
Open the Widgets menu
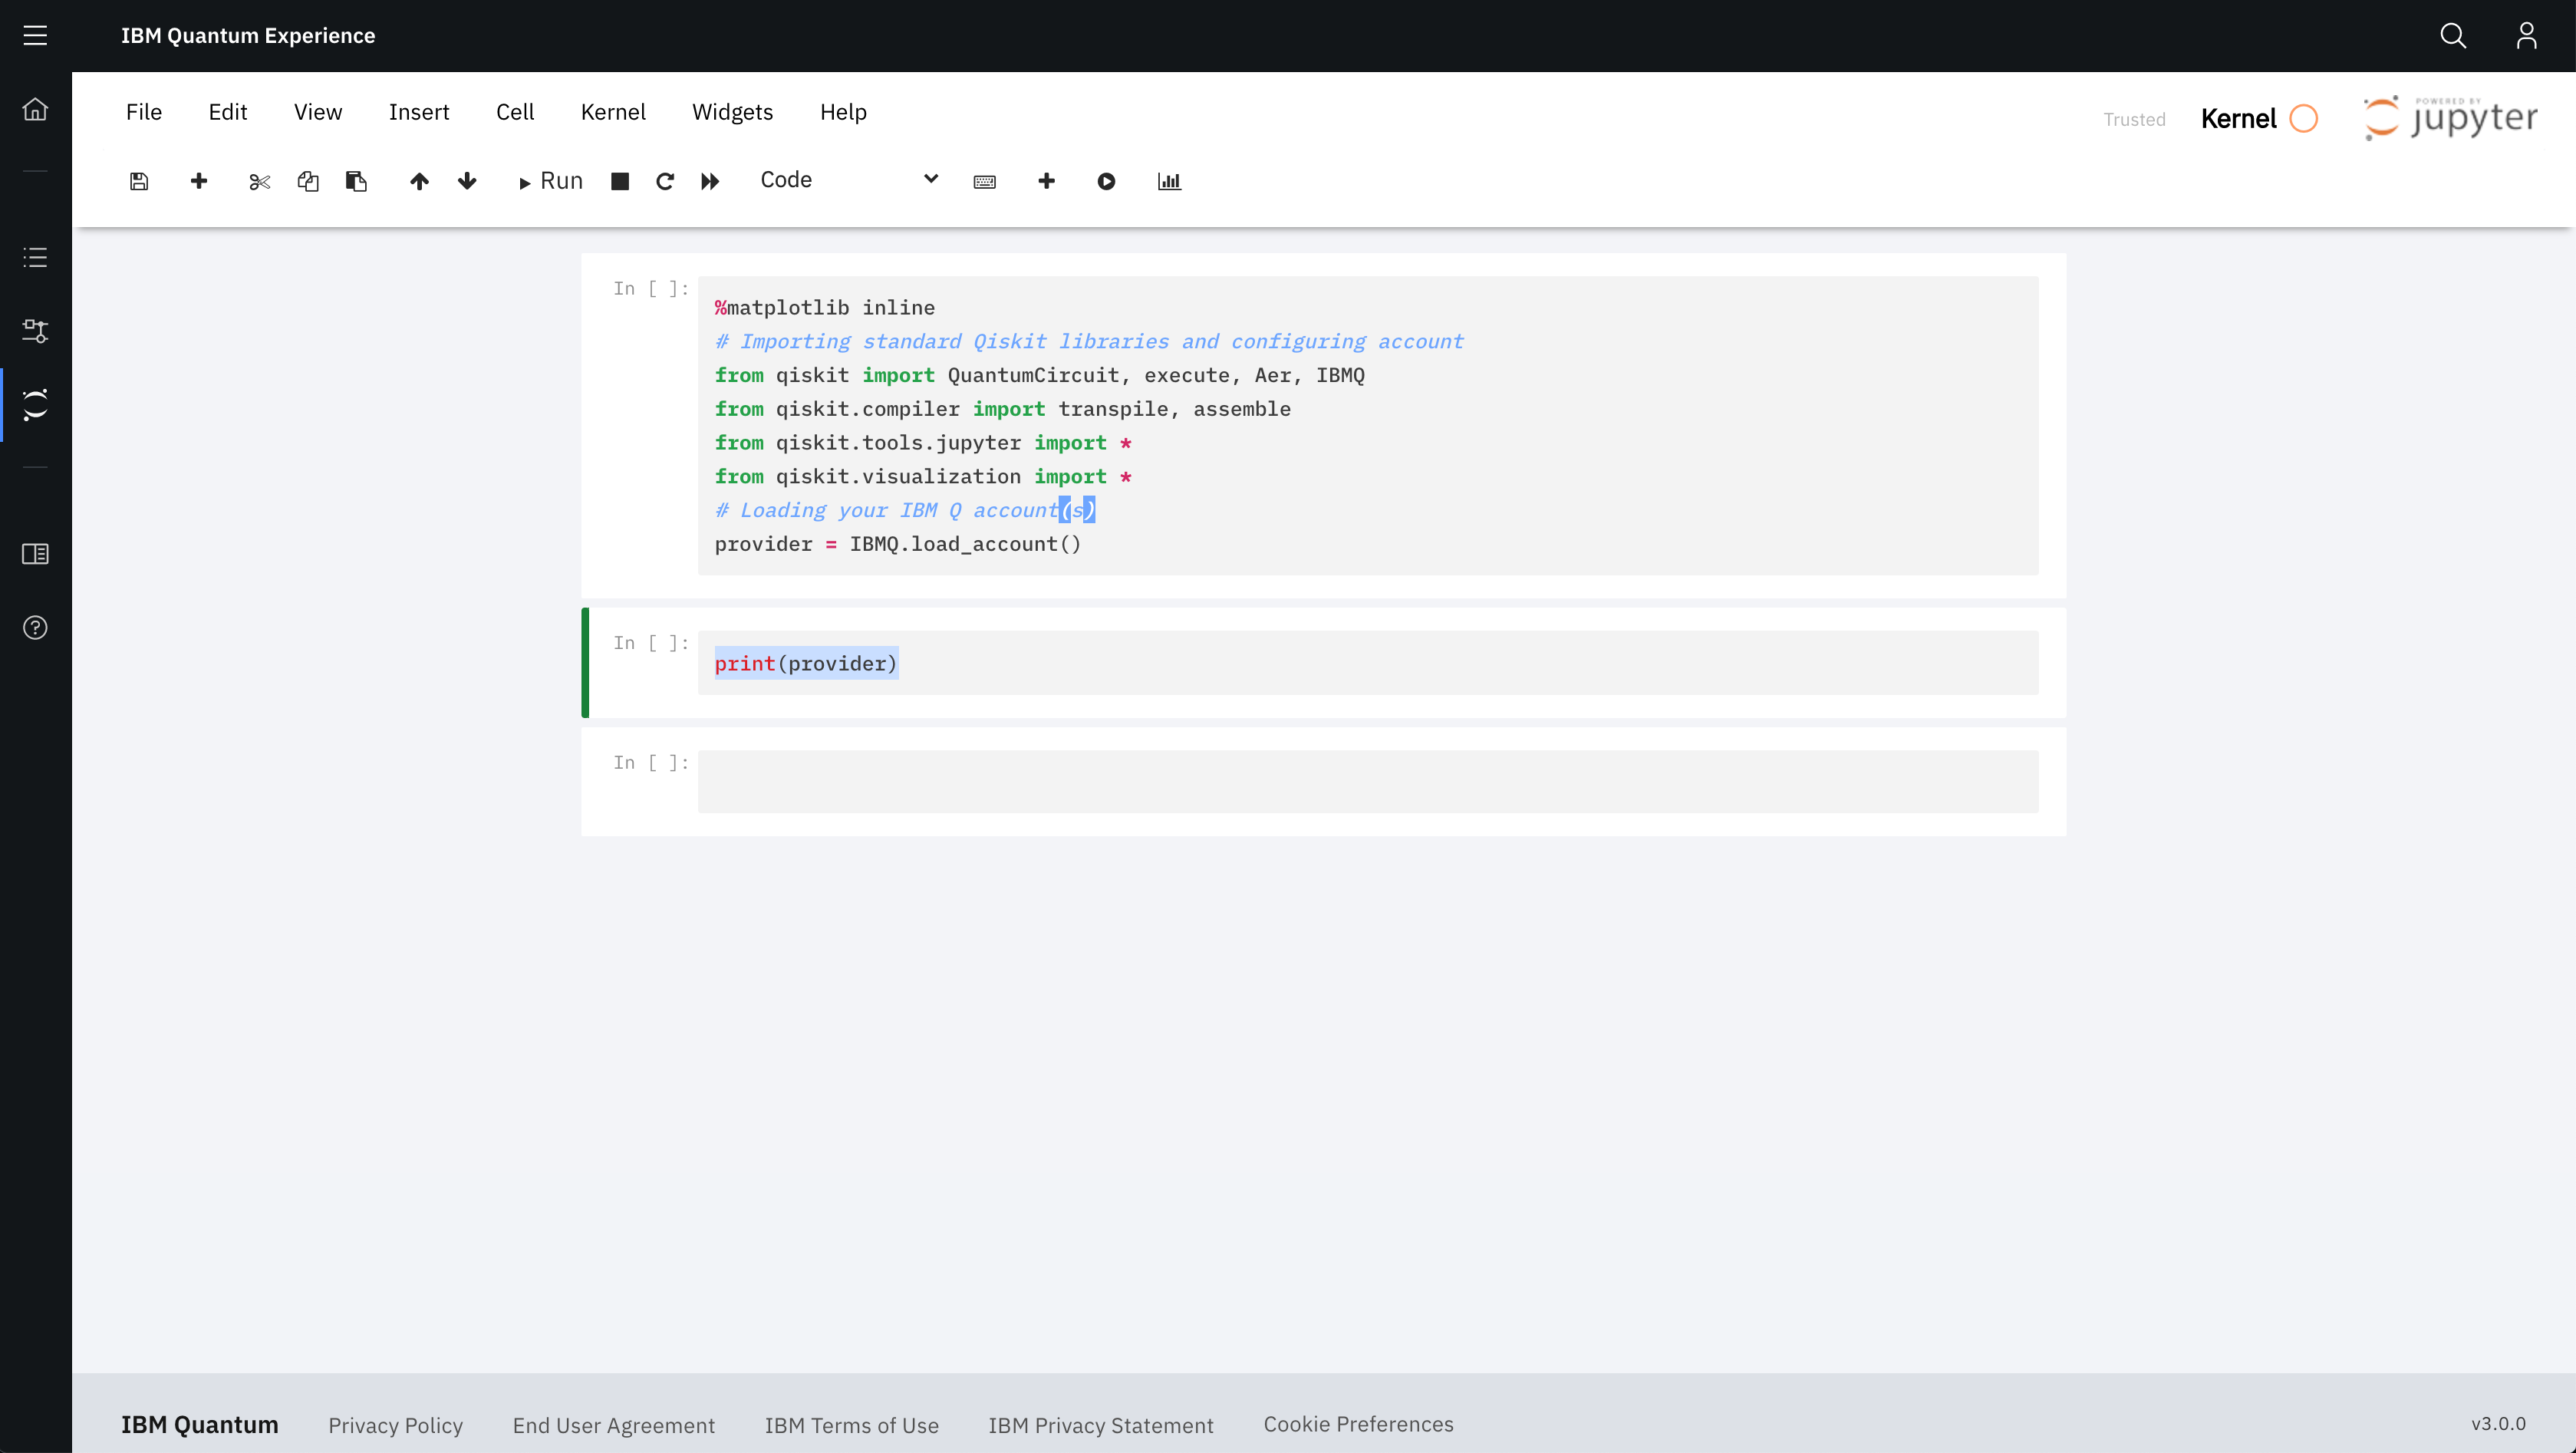click(732, 112)
